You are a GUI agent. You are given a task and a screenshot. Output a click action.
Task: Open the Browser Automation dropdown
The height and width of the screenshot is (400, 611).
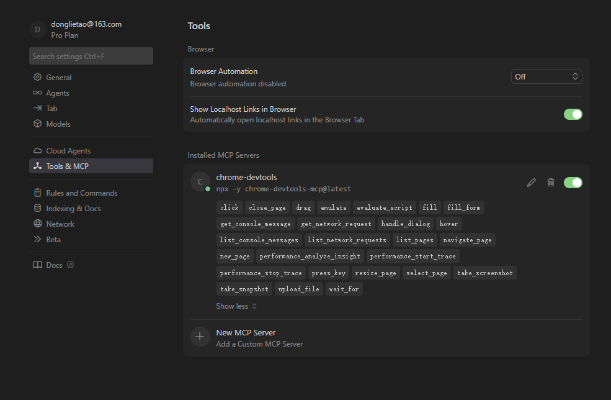tap(546, 76)
